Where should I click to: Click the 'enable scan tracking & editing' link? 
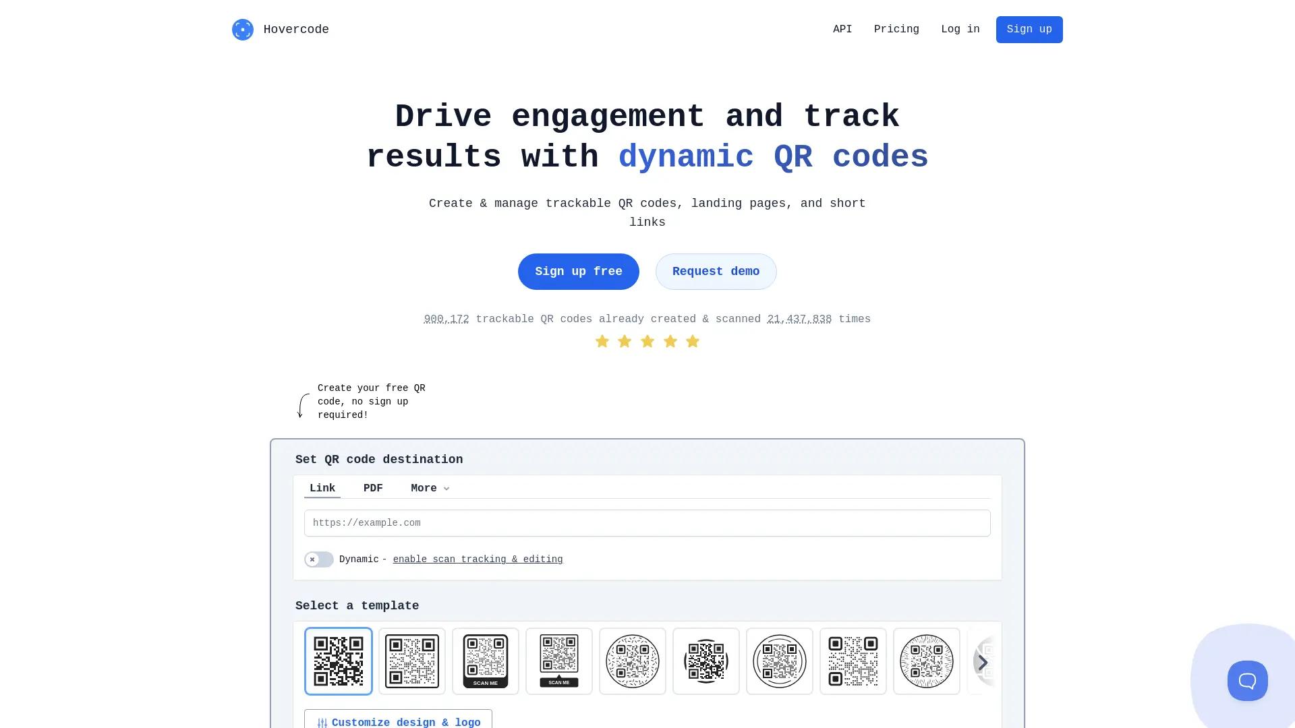coord(478,559)
